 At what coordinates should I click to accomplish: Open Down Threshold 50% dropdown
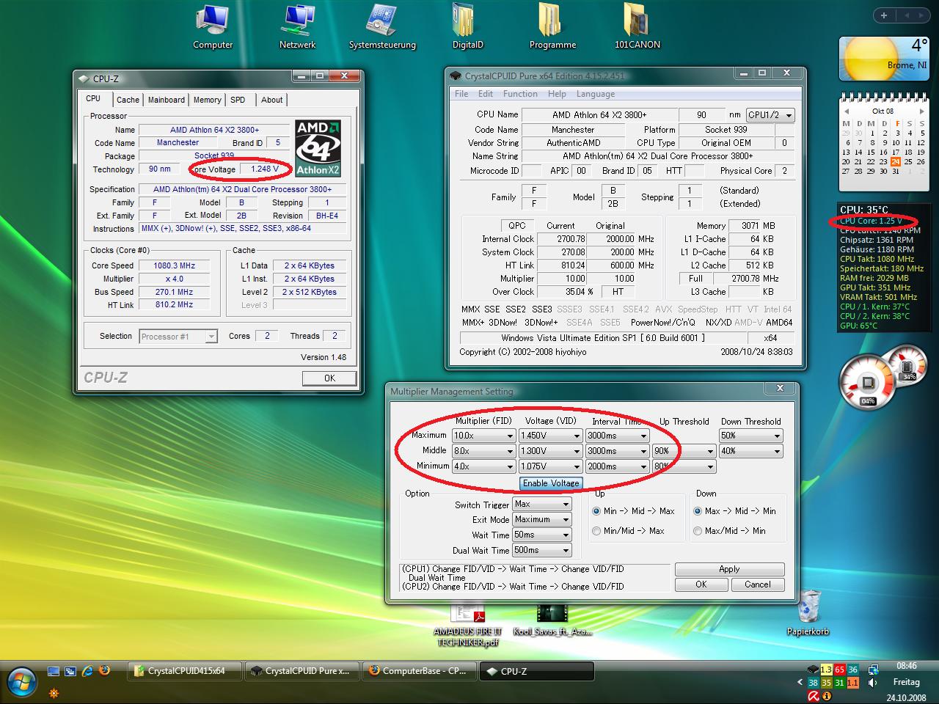[x=751, y=436]
